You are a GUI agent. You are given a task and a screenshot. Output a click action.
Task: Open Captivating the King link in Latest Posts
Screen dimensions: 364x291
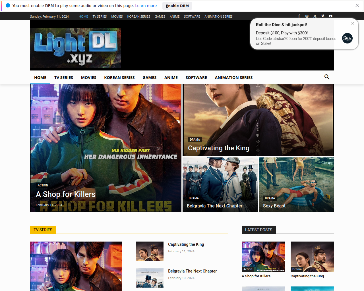(x=307, y=276)
